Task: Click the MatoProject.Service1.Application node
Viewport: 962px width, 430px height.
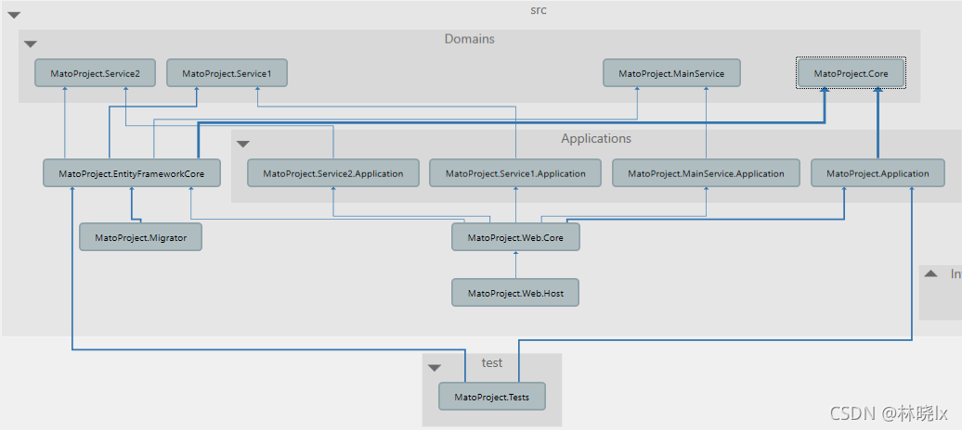Action: point(515,173)
